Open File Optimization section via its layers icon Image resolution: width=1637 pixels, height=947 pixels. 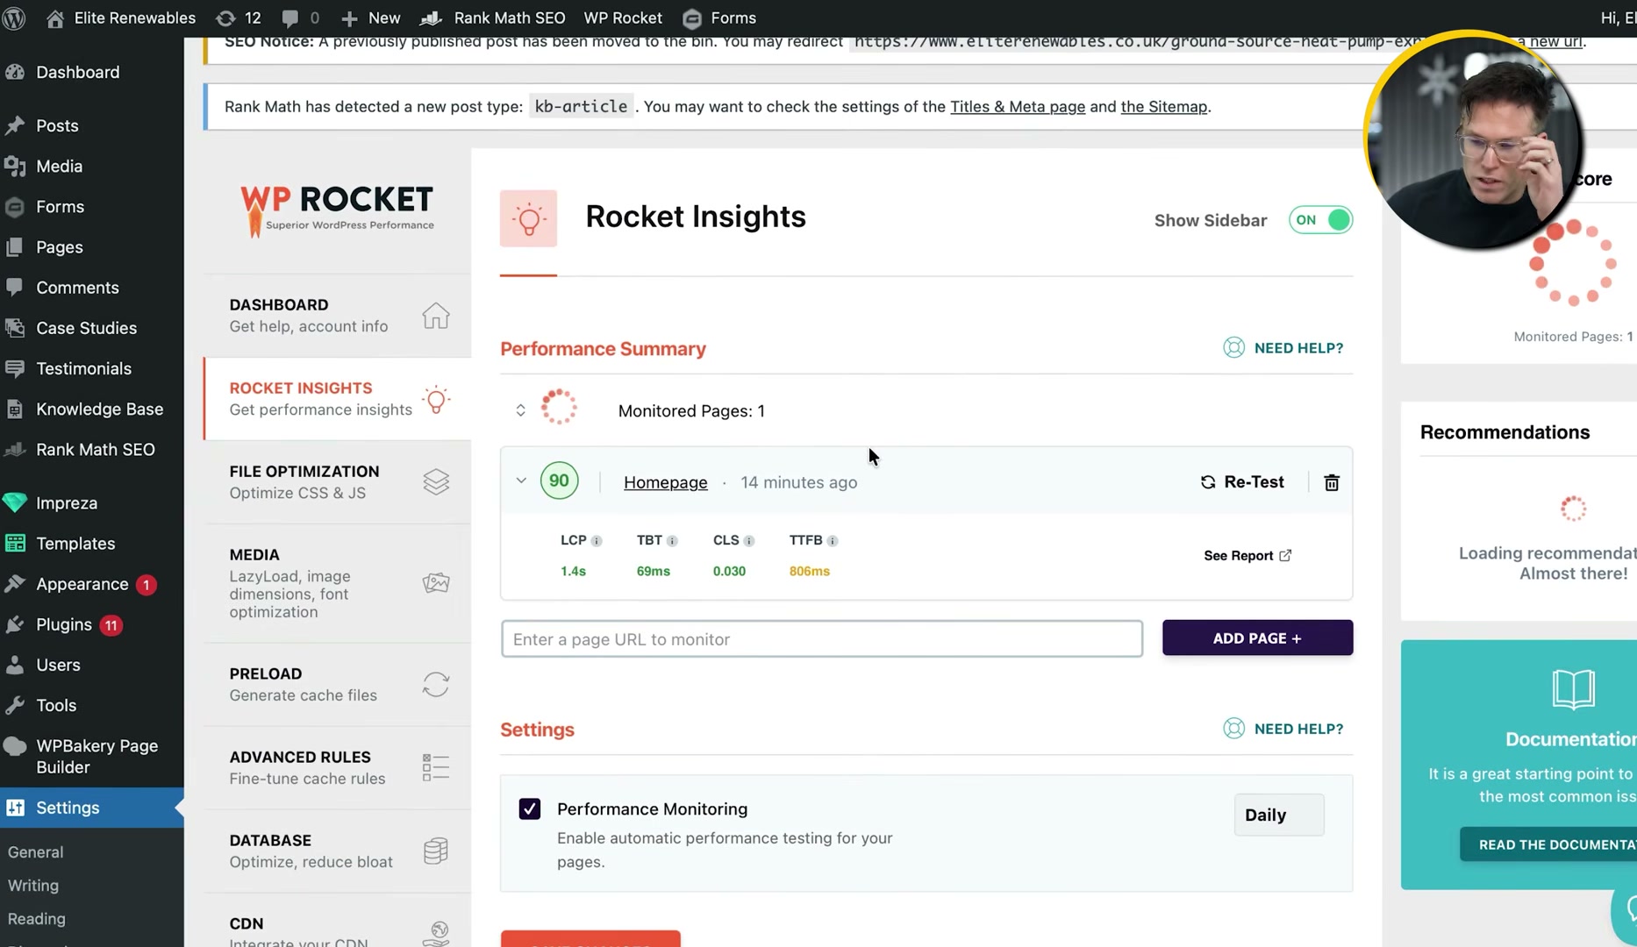(436, 481)
